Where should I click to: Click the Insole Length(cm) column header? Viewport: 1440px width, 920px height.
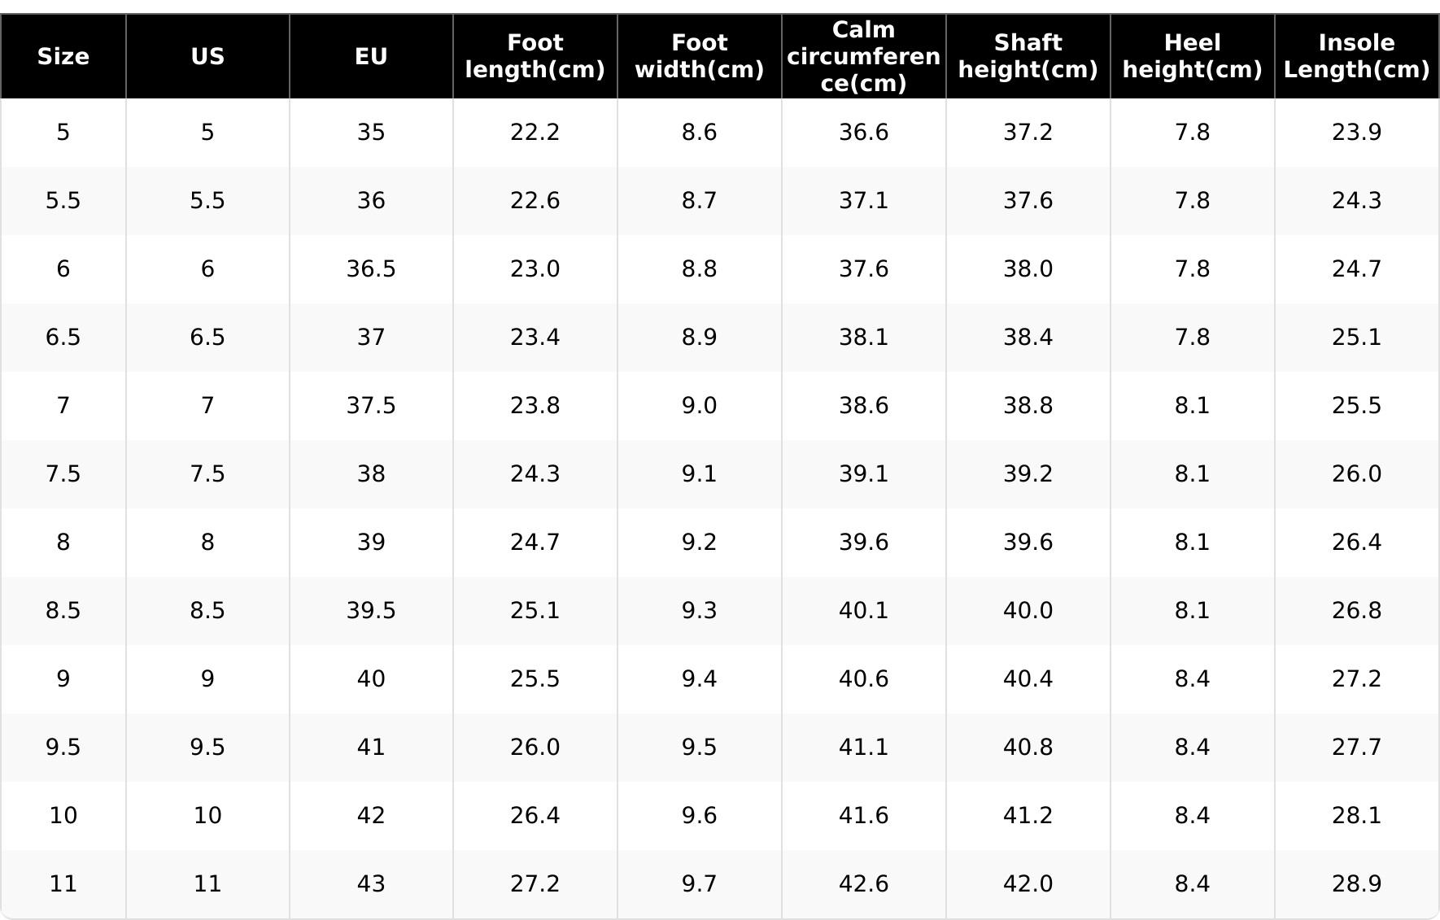[1356, 56]
